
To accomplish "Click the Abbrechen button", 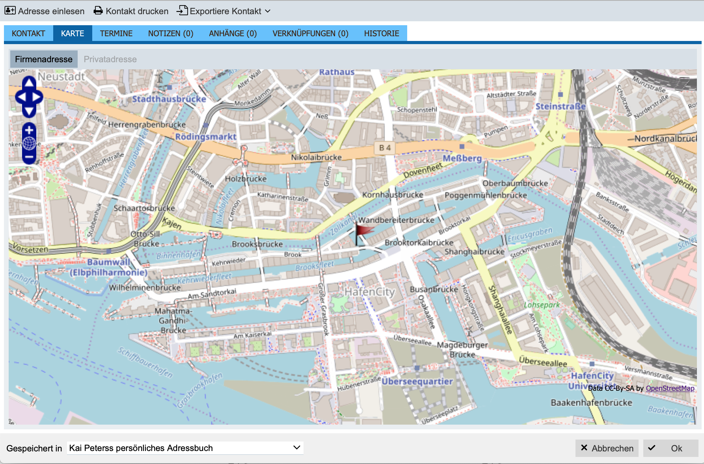I will (607, 448).
